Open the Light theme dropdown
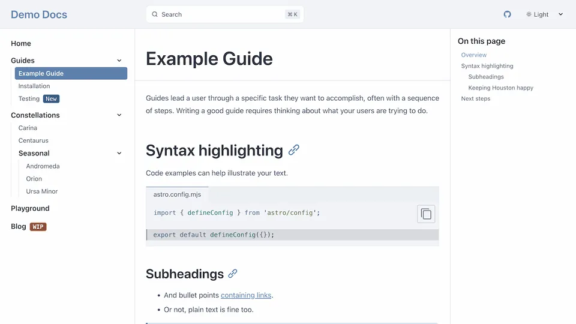 545,14
